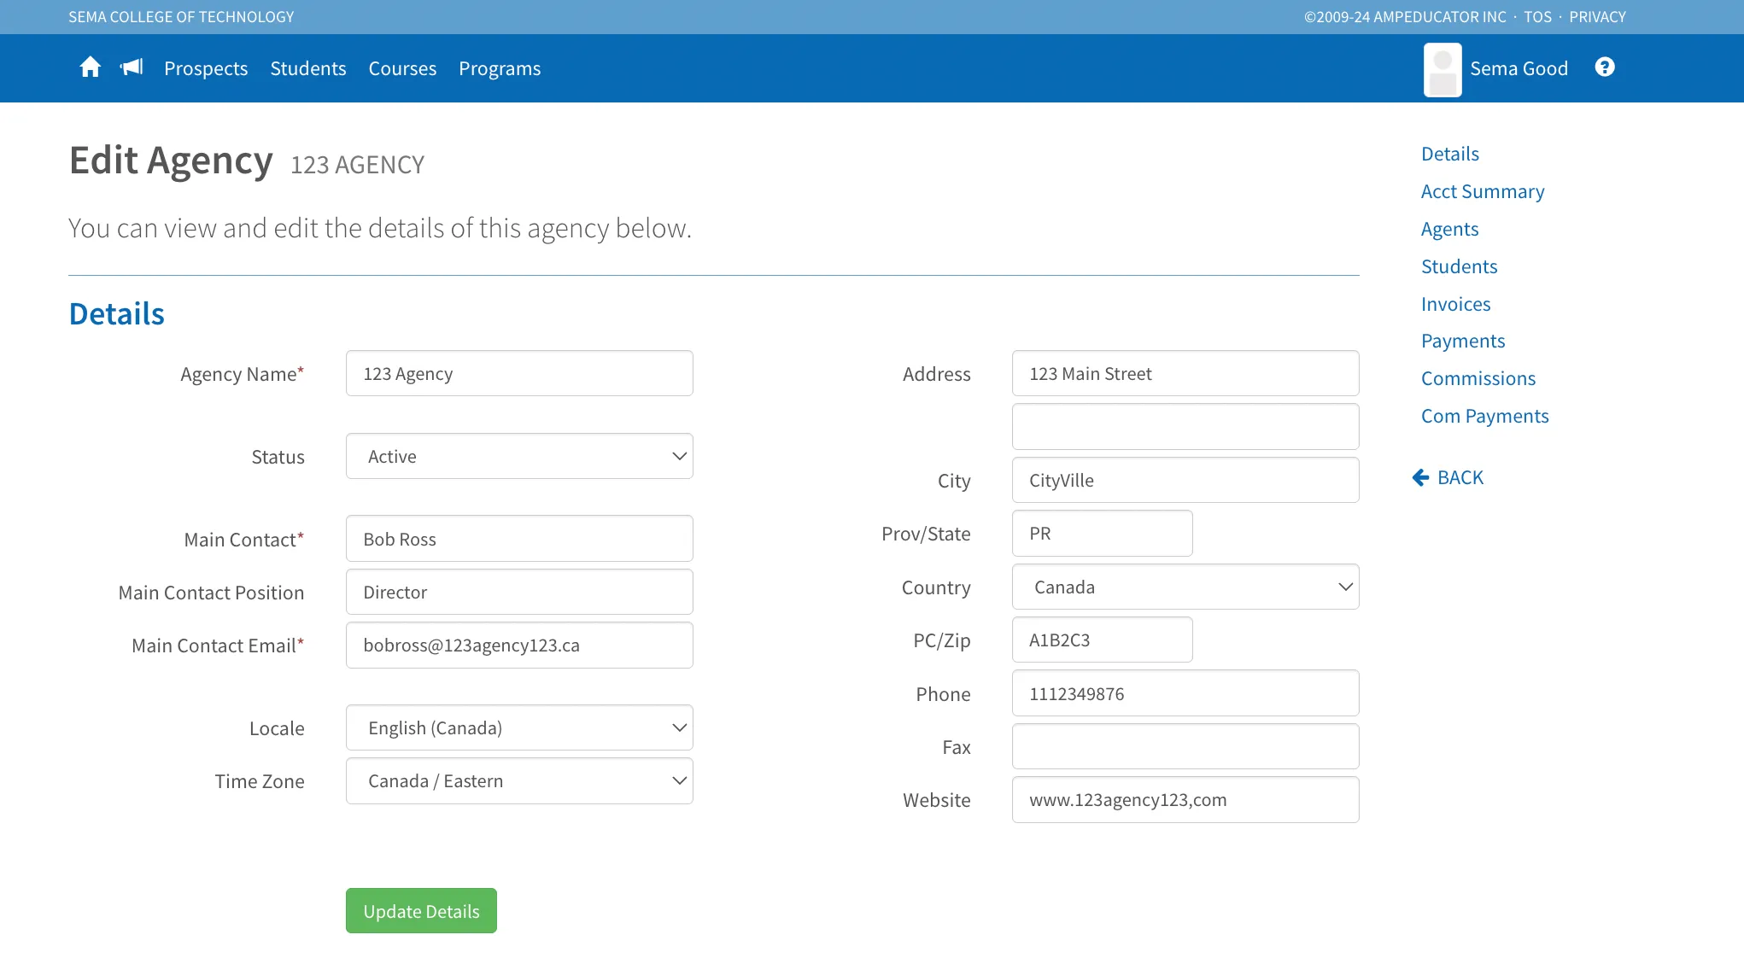
Task: Click the Main Contact Email field
Action: pyautogui.click(x=519, y=645)
